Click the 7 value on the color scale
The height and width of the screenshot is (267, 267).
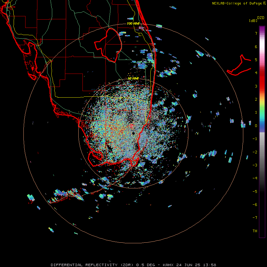pos(256,33)
